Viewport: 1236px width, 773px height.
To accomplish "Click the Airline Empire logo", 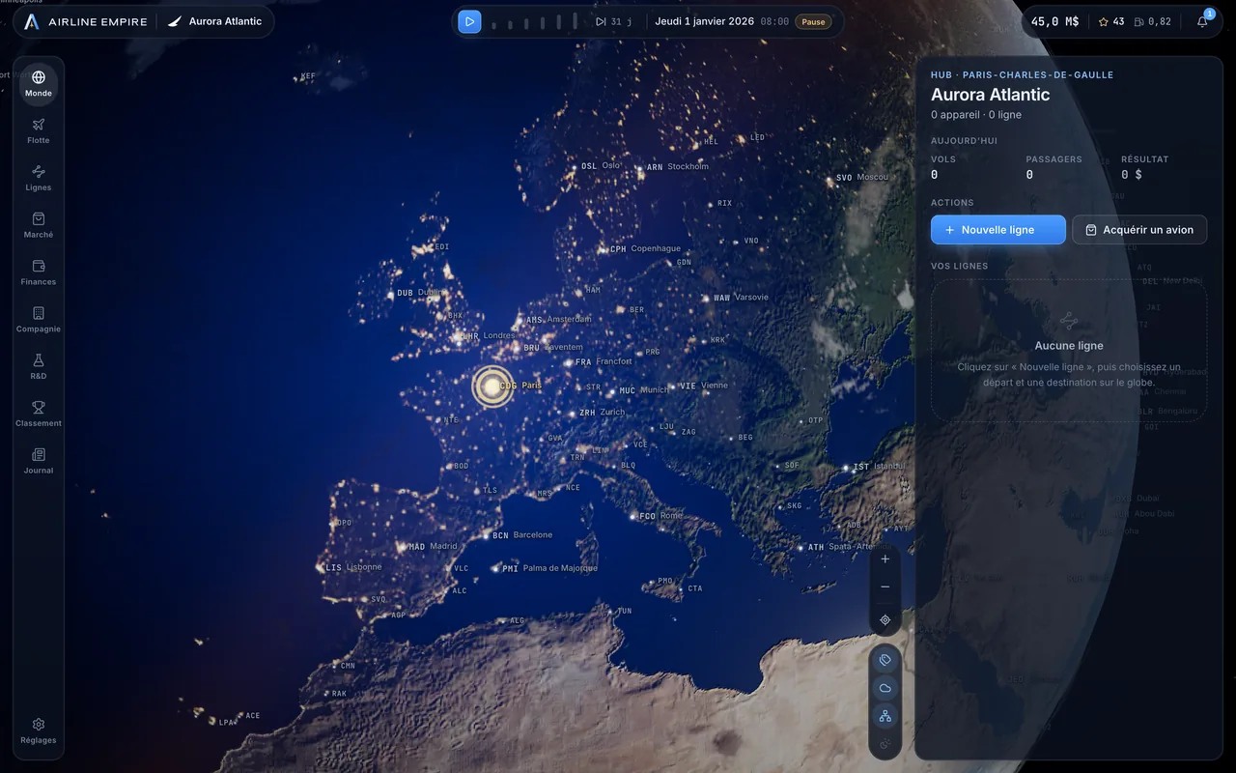I will (85, 21).
